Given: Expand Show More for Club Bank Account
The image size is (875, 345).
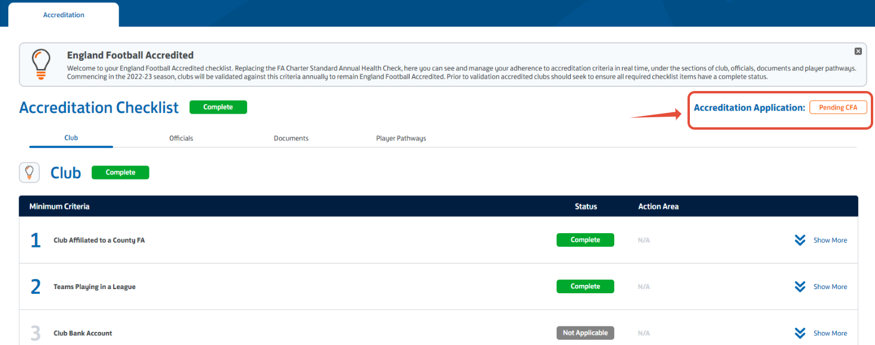Looking at the screenshot, I should point(830,333).
